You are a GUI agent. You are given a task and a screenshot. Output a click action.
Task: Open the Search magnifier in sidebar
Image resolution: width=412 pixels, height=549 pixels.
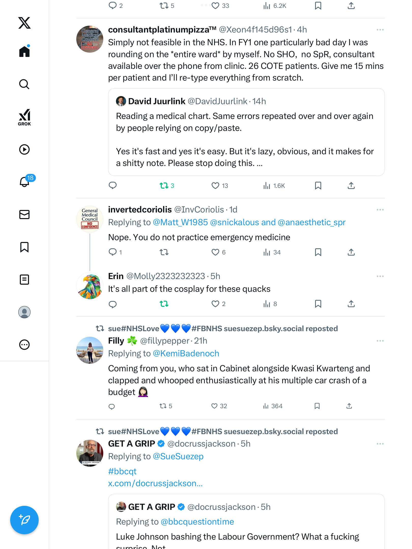click(x=24, y=84)
